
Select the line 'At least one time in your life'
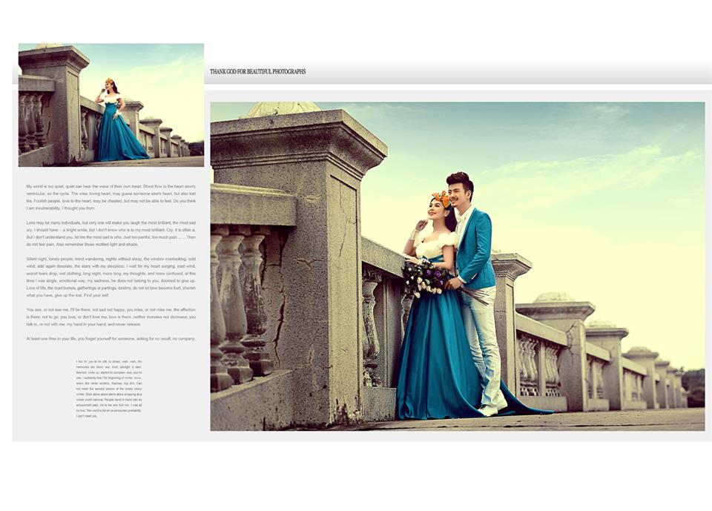pos(111,338)
